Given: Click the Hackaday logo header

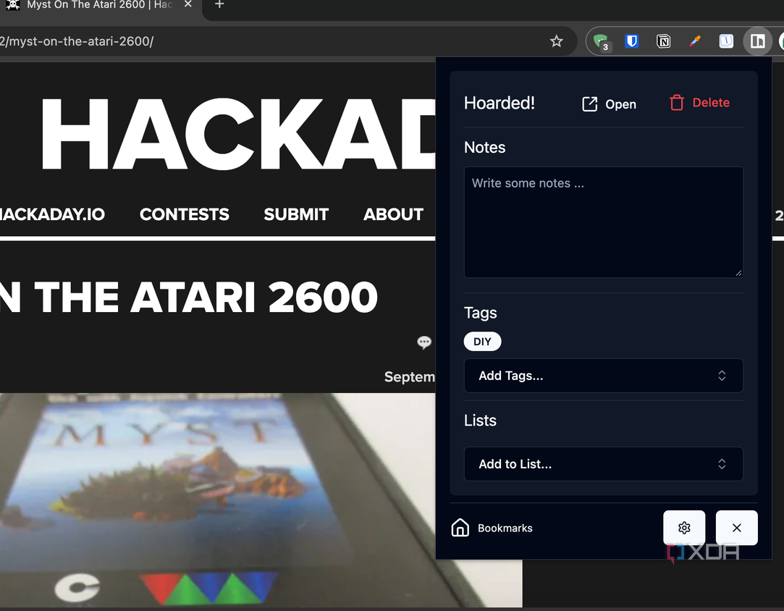Looking at the screenshot, I should (x=238, y=134).
